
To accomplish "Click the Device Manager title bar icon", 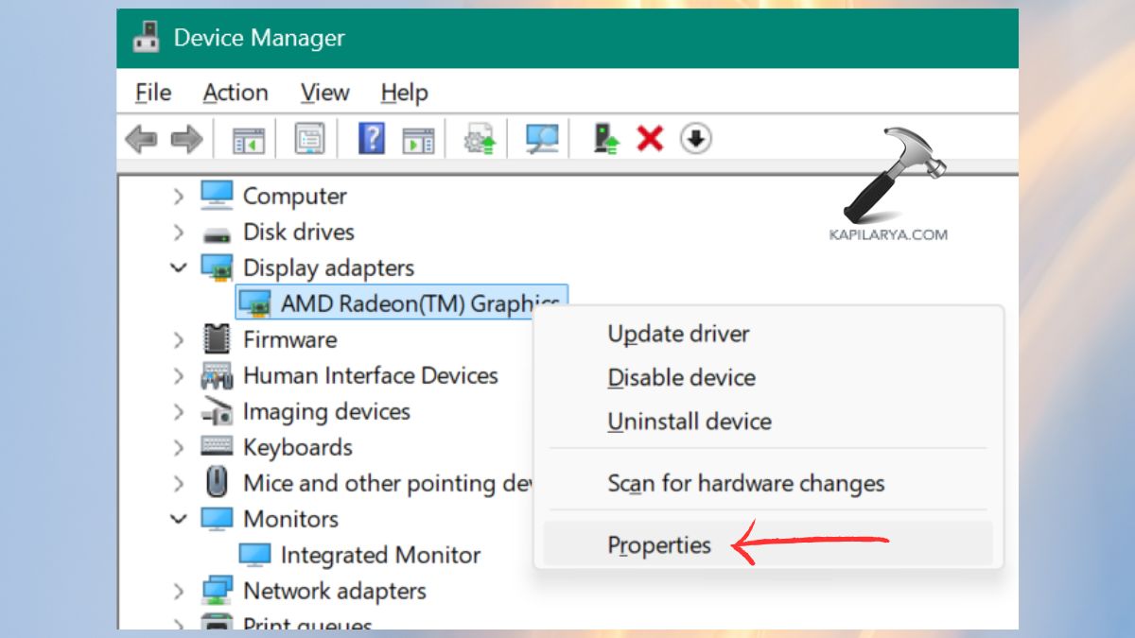I will coord(145,38).
